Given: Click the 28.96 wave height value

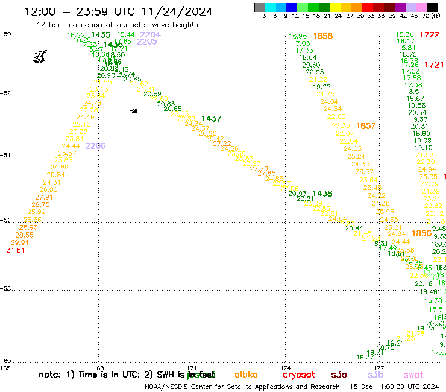Looking at the screenshot, I should pyautogui.click(x=28, y=227).
